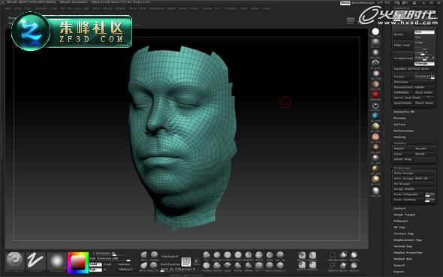443x277 pixels.
Task: Click the Close Holes button
Action: (424, 92)
